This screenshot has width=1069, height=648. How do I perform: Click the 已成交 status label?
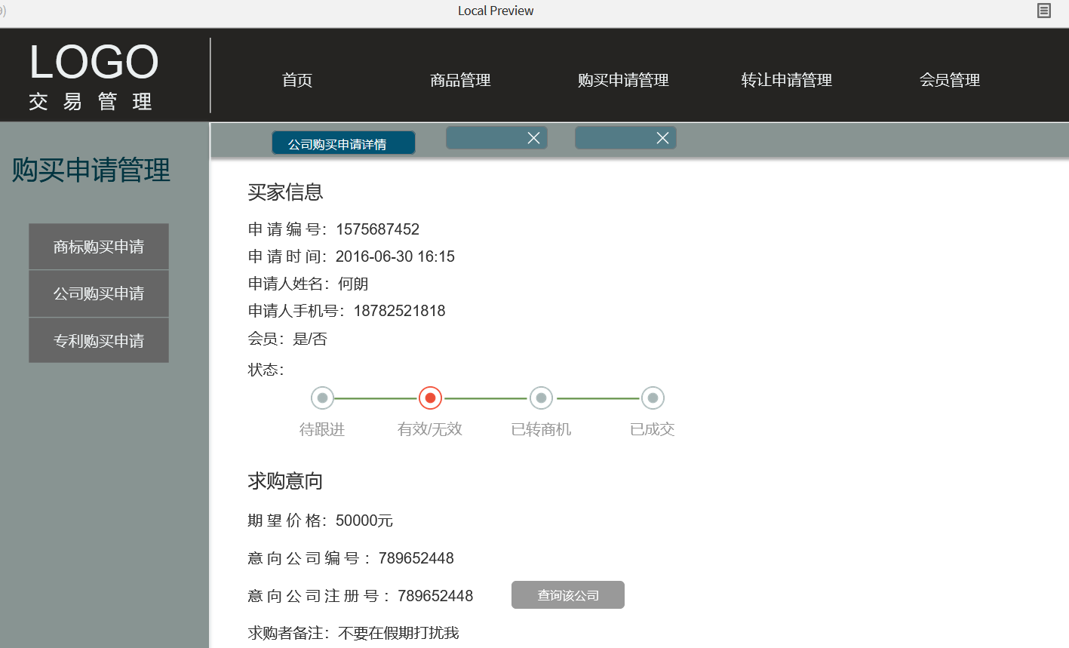coord(653,429)
